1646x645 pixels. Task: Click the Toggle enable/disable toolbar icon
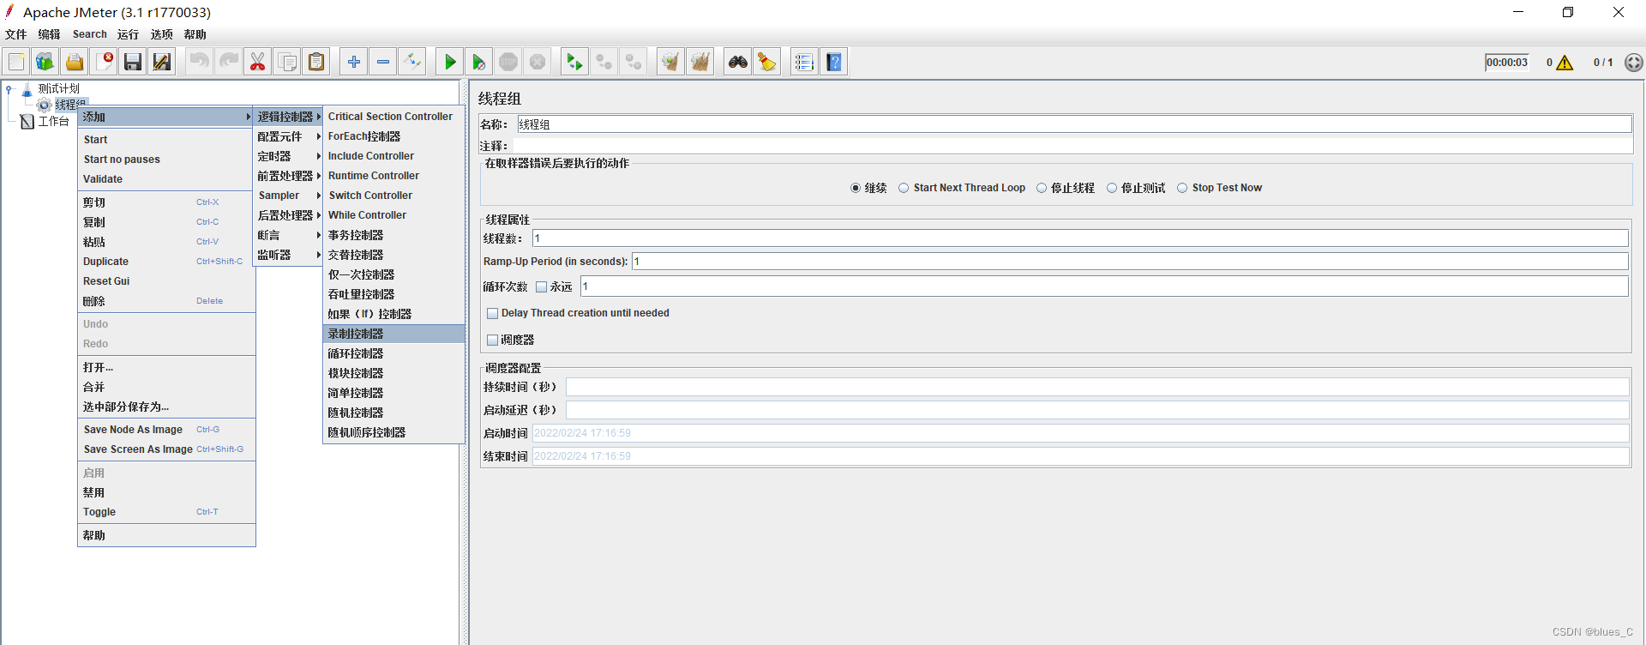[412, 62]
